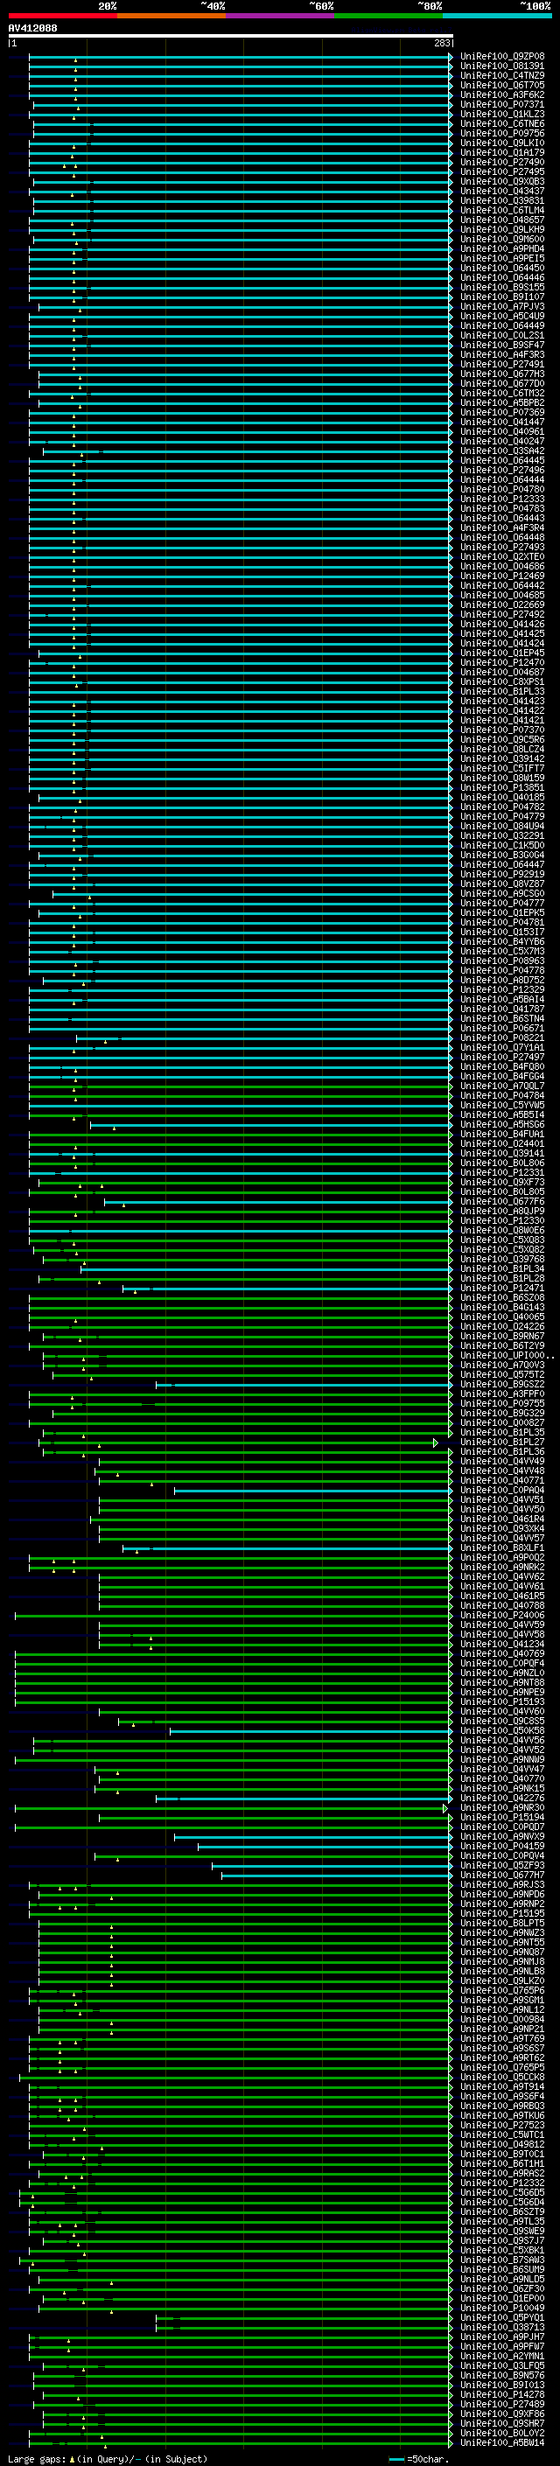Select hit UniRef100_P27497

pyautogui.click(x=502, y=1057)
